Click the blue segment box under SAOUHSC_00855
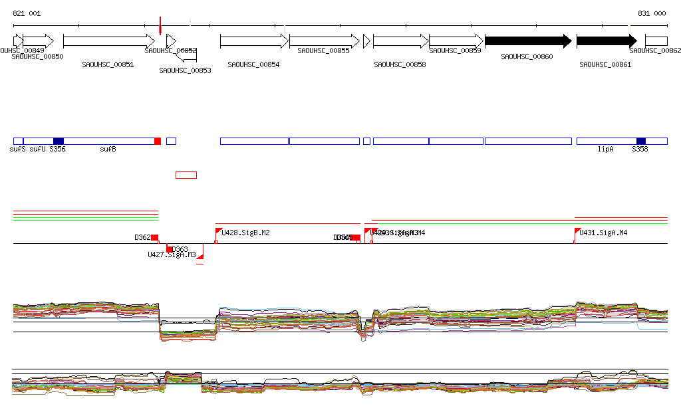681x406 pixels. 325,141
